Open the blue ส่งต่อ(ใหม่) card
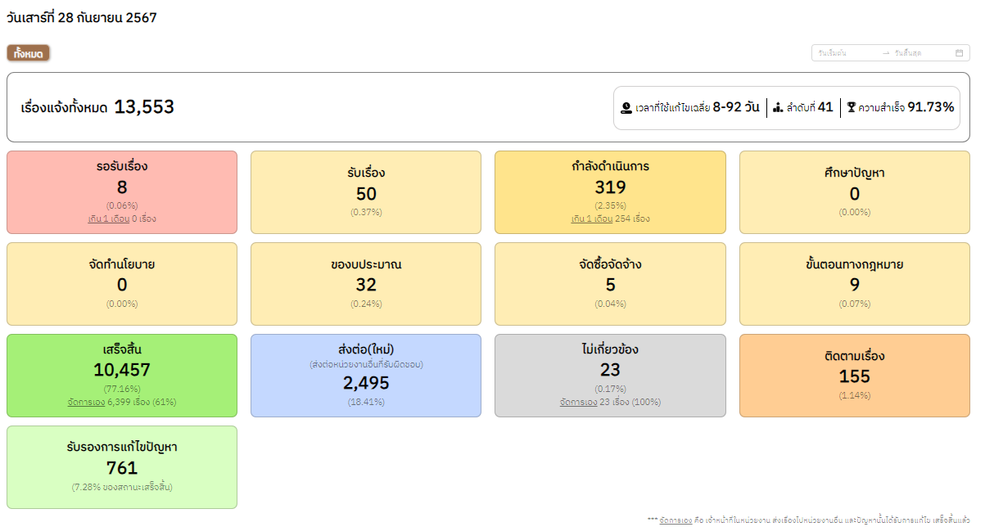 [x=366, y=376]
